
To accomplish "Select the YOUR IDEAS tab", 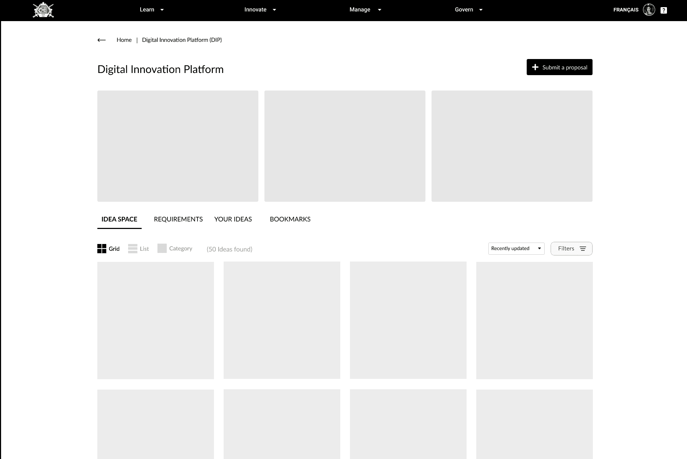I will click(x=233, y=219).
